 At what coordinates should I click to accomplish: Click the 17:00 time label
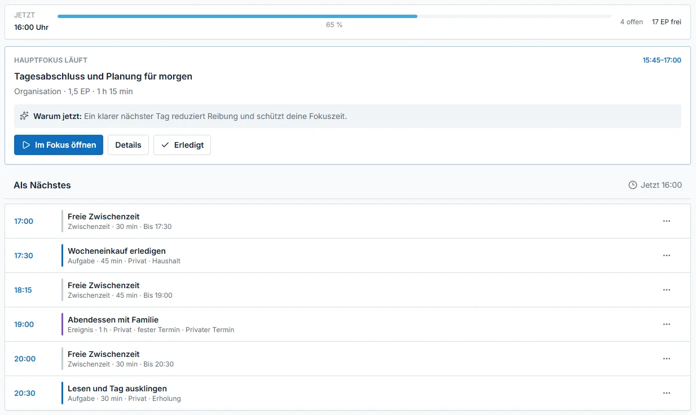[24, 221]
